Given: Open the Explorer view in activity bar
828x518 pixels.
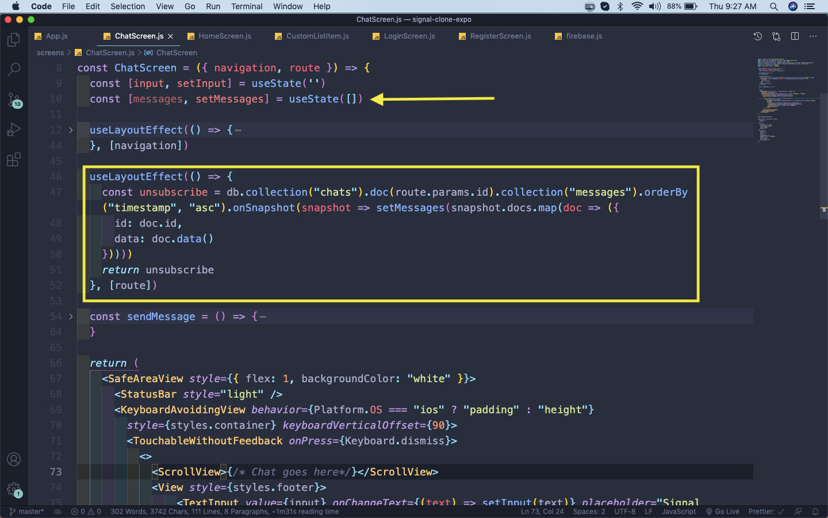Looking at the screenshot, I should coord(13,40).
